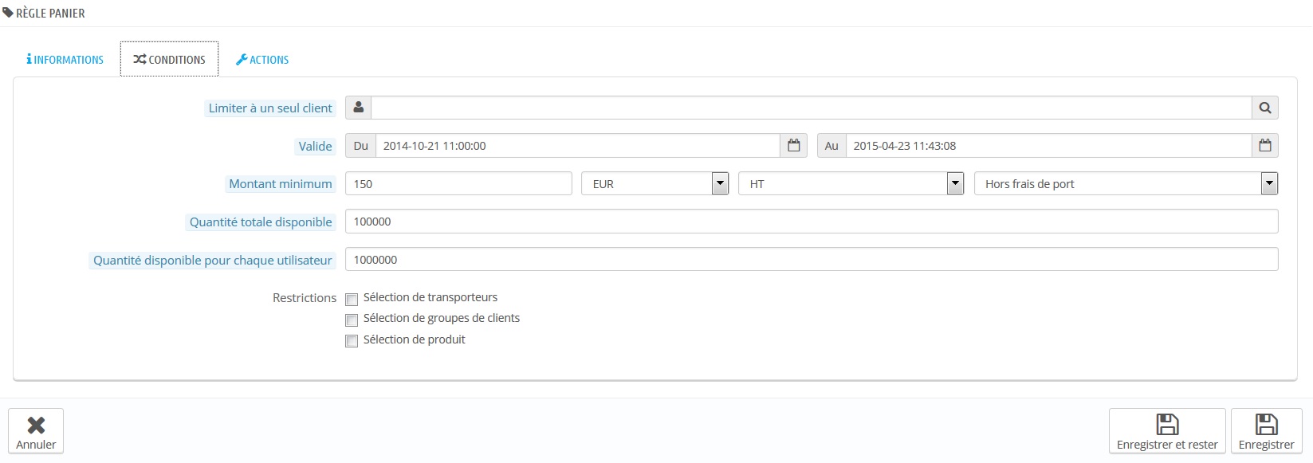Screen dimensions: 1313x463
Task: Open calendar icon for the Au date
Action: tap(1265, 146)
